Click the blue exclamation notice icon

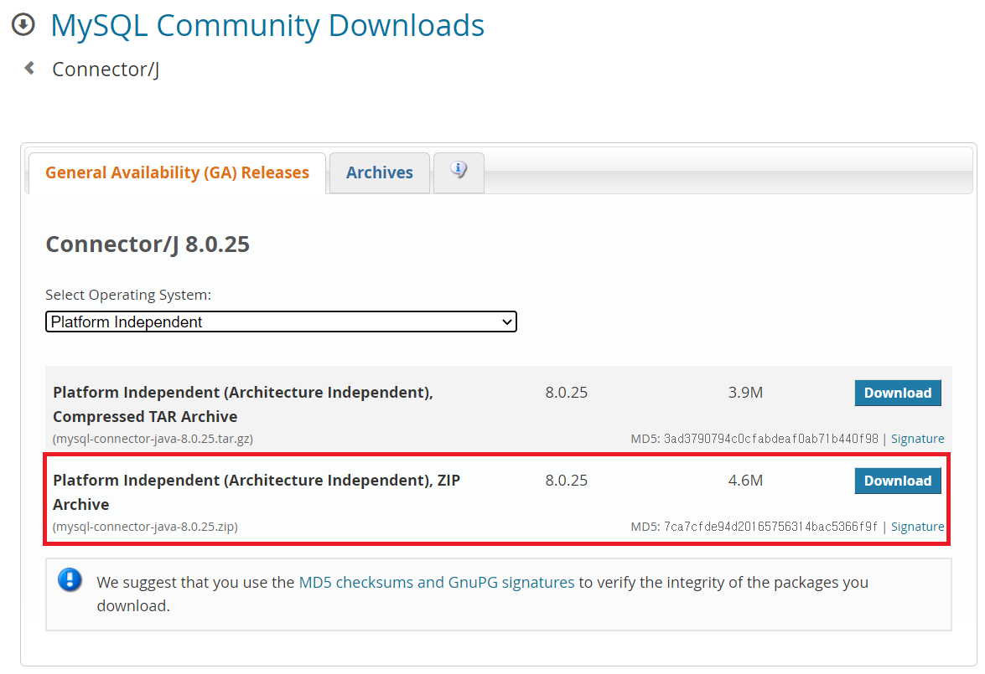click(x=70, y=580)
